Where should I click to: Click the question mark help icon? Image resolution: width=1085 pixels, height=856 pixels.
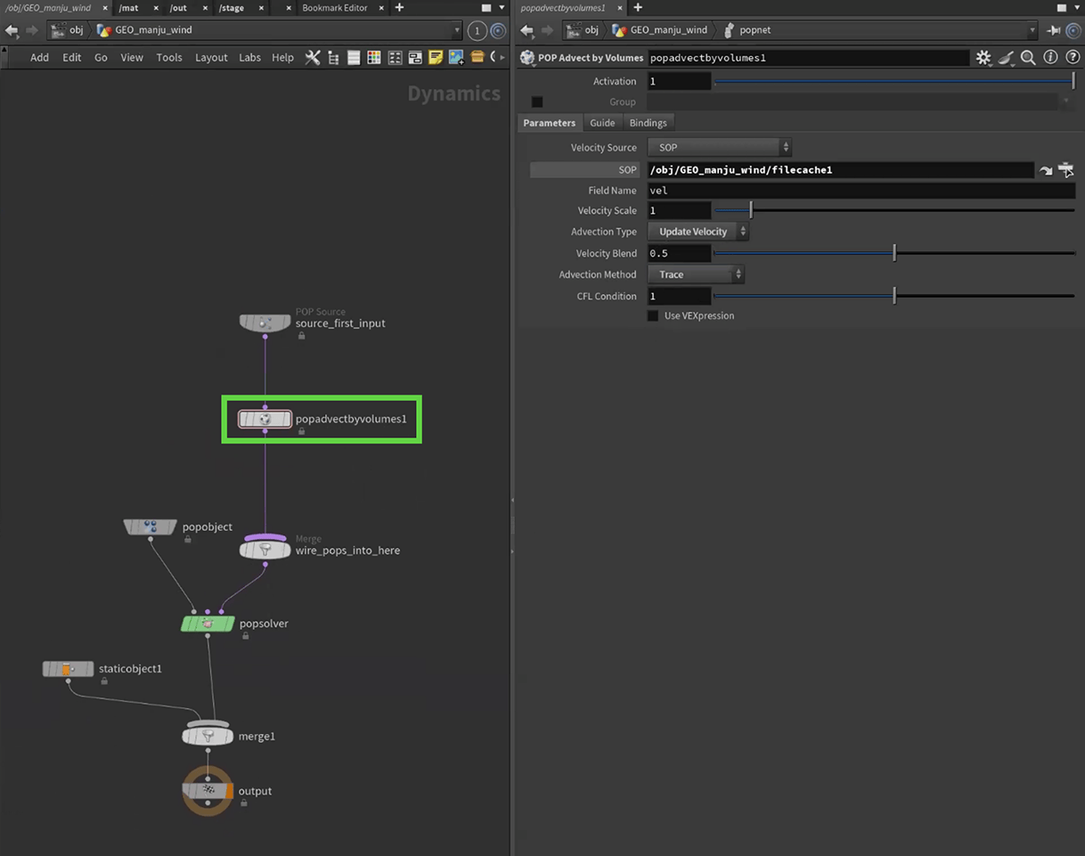pyautogui.click(x=1072, y=58)
